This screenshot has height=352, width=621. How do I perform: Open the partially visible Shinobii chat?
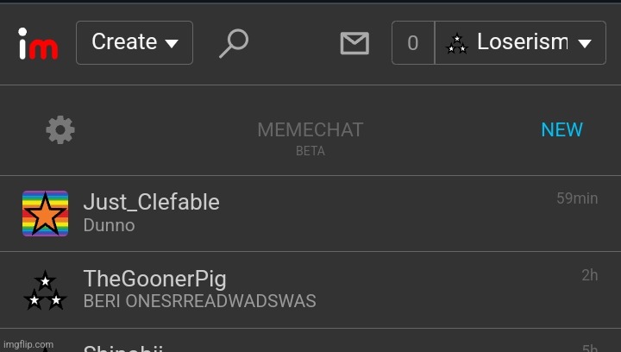[310, 341]
